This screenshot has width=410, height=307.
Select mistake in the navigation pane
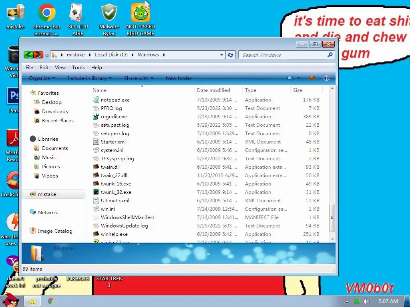53,194
